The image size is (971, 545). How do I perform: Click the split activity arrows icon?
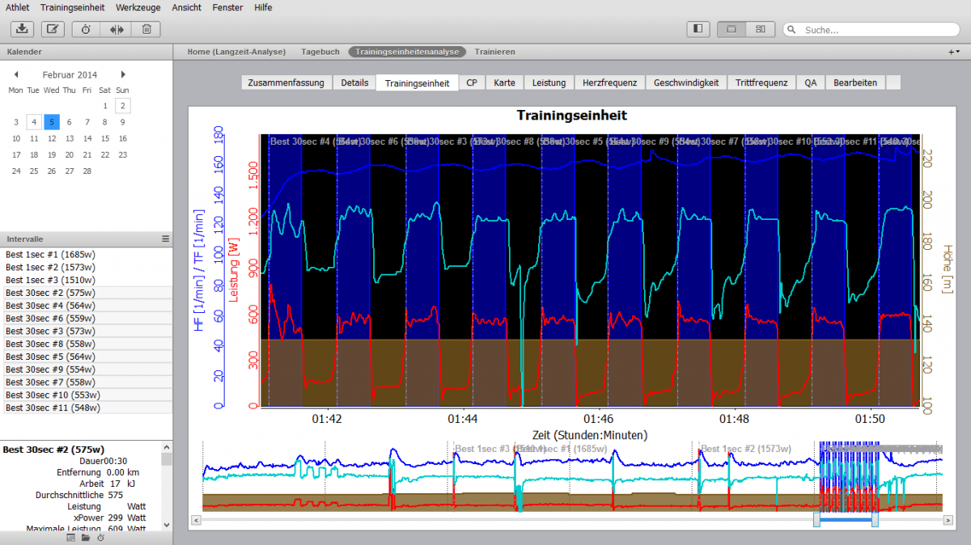point(117,29)
